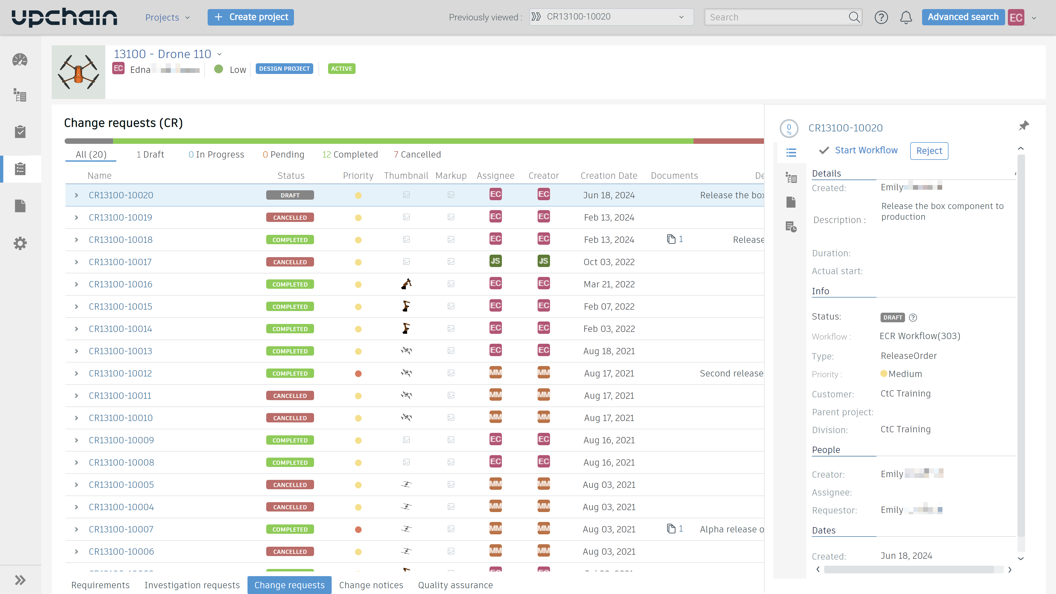Viewport: 1056px width, 594px height.
Task: Switch to the Change notices tab
Action: (371, 585)
